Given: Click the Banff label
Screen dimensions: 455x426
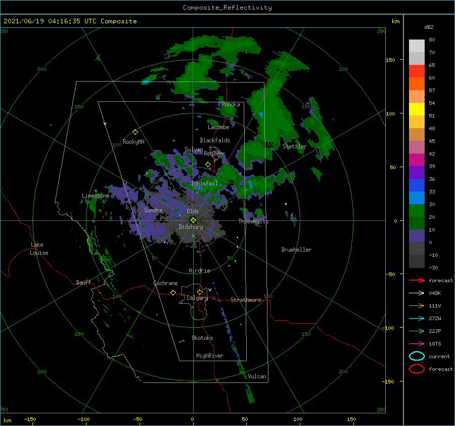Looking at the screenshot, I should (83, 282).
